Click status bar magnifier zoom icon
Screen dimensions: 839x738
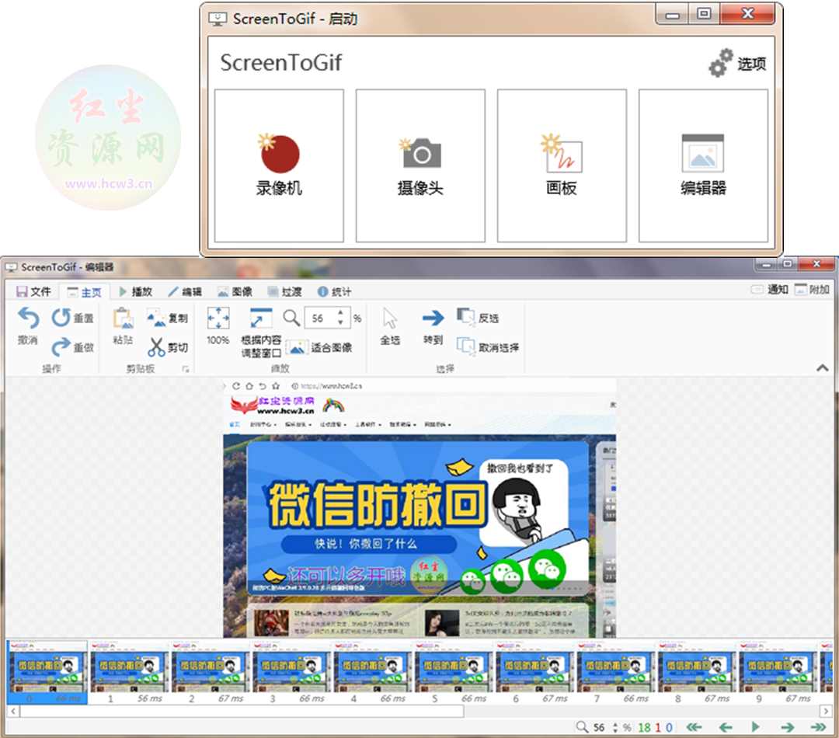coord(582,727)
